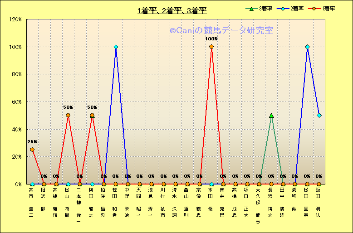Select the 100% cyan diamond above 松田国英
The width and height of the screenshot is (353, 233).
click(x=307, y=47)
